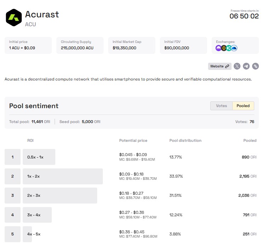Click potential price $0.09 - $0.18
This screenshot has height=245, width=267.
tap(131, 174)
